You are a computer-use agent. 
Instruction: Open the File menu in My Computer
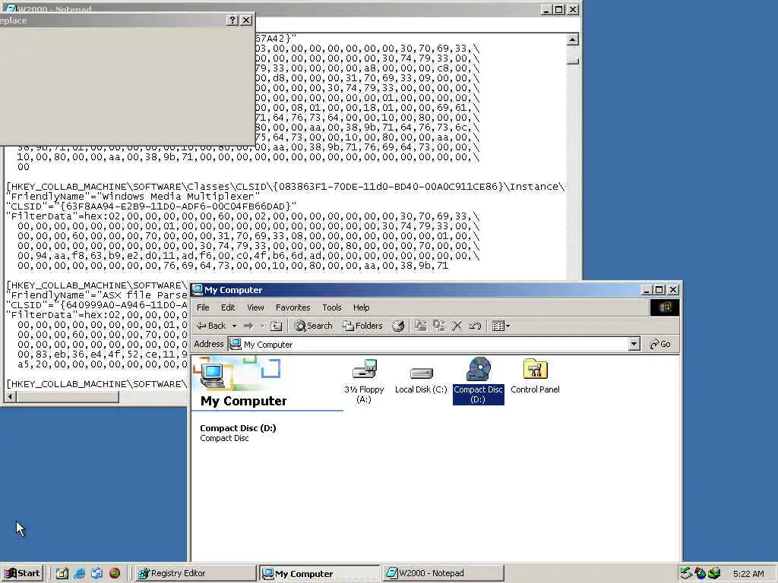pyautogui.click(x=203, y=307)
